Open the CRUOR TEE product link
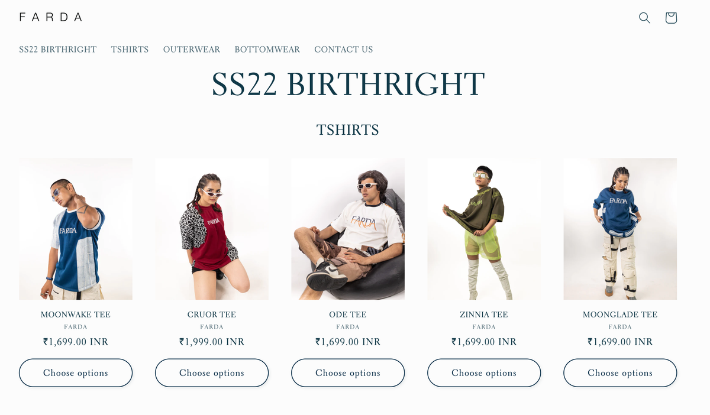This screenshot has height=415, width=710. coord(211,315)
